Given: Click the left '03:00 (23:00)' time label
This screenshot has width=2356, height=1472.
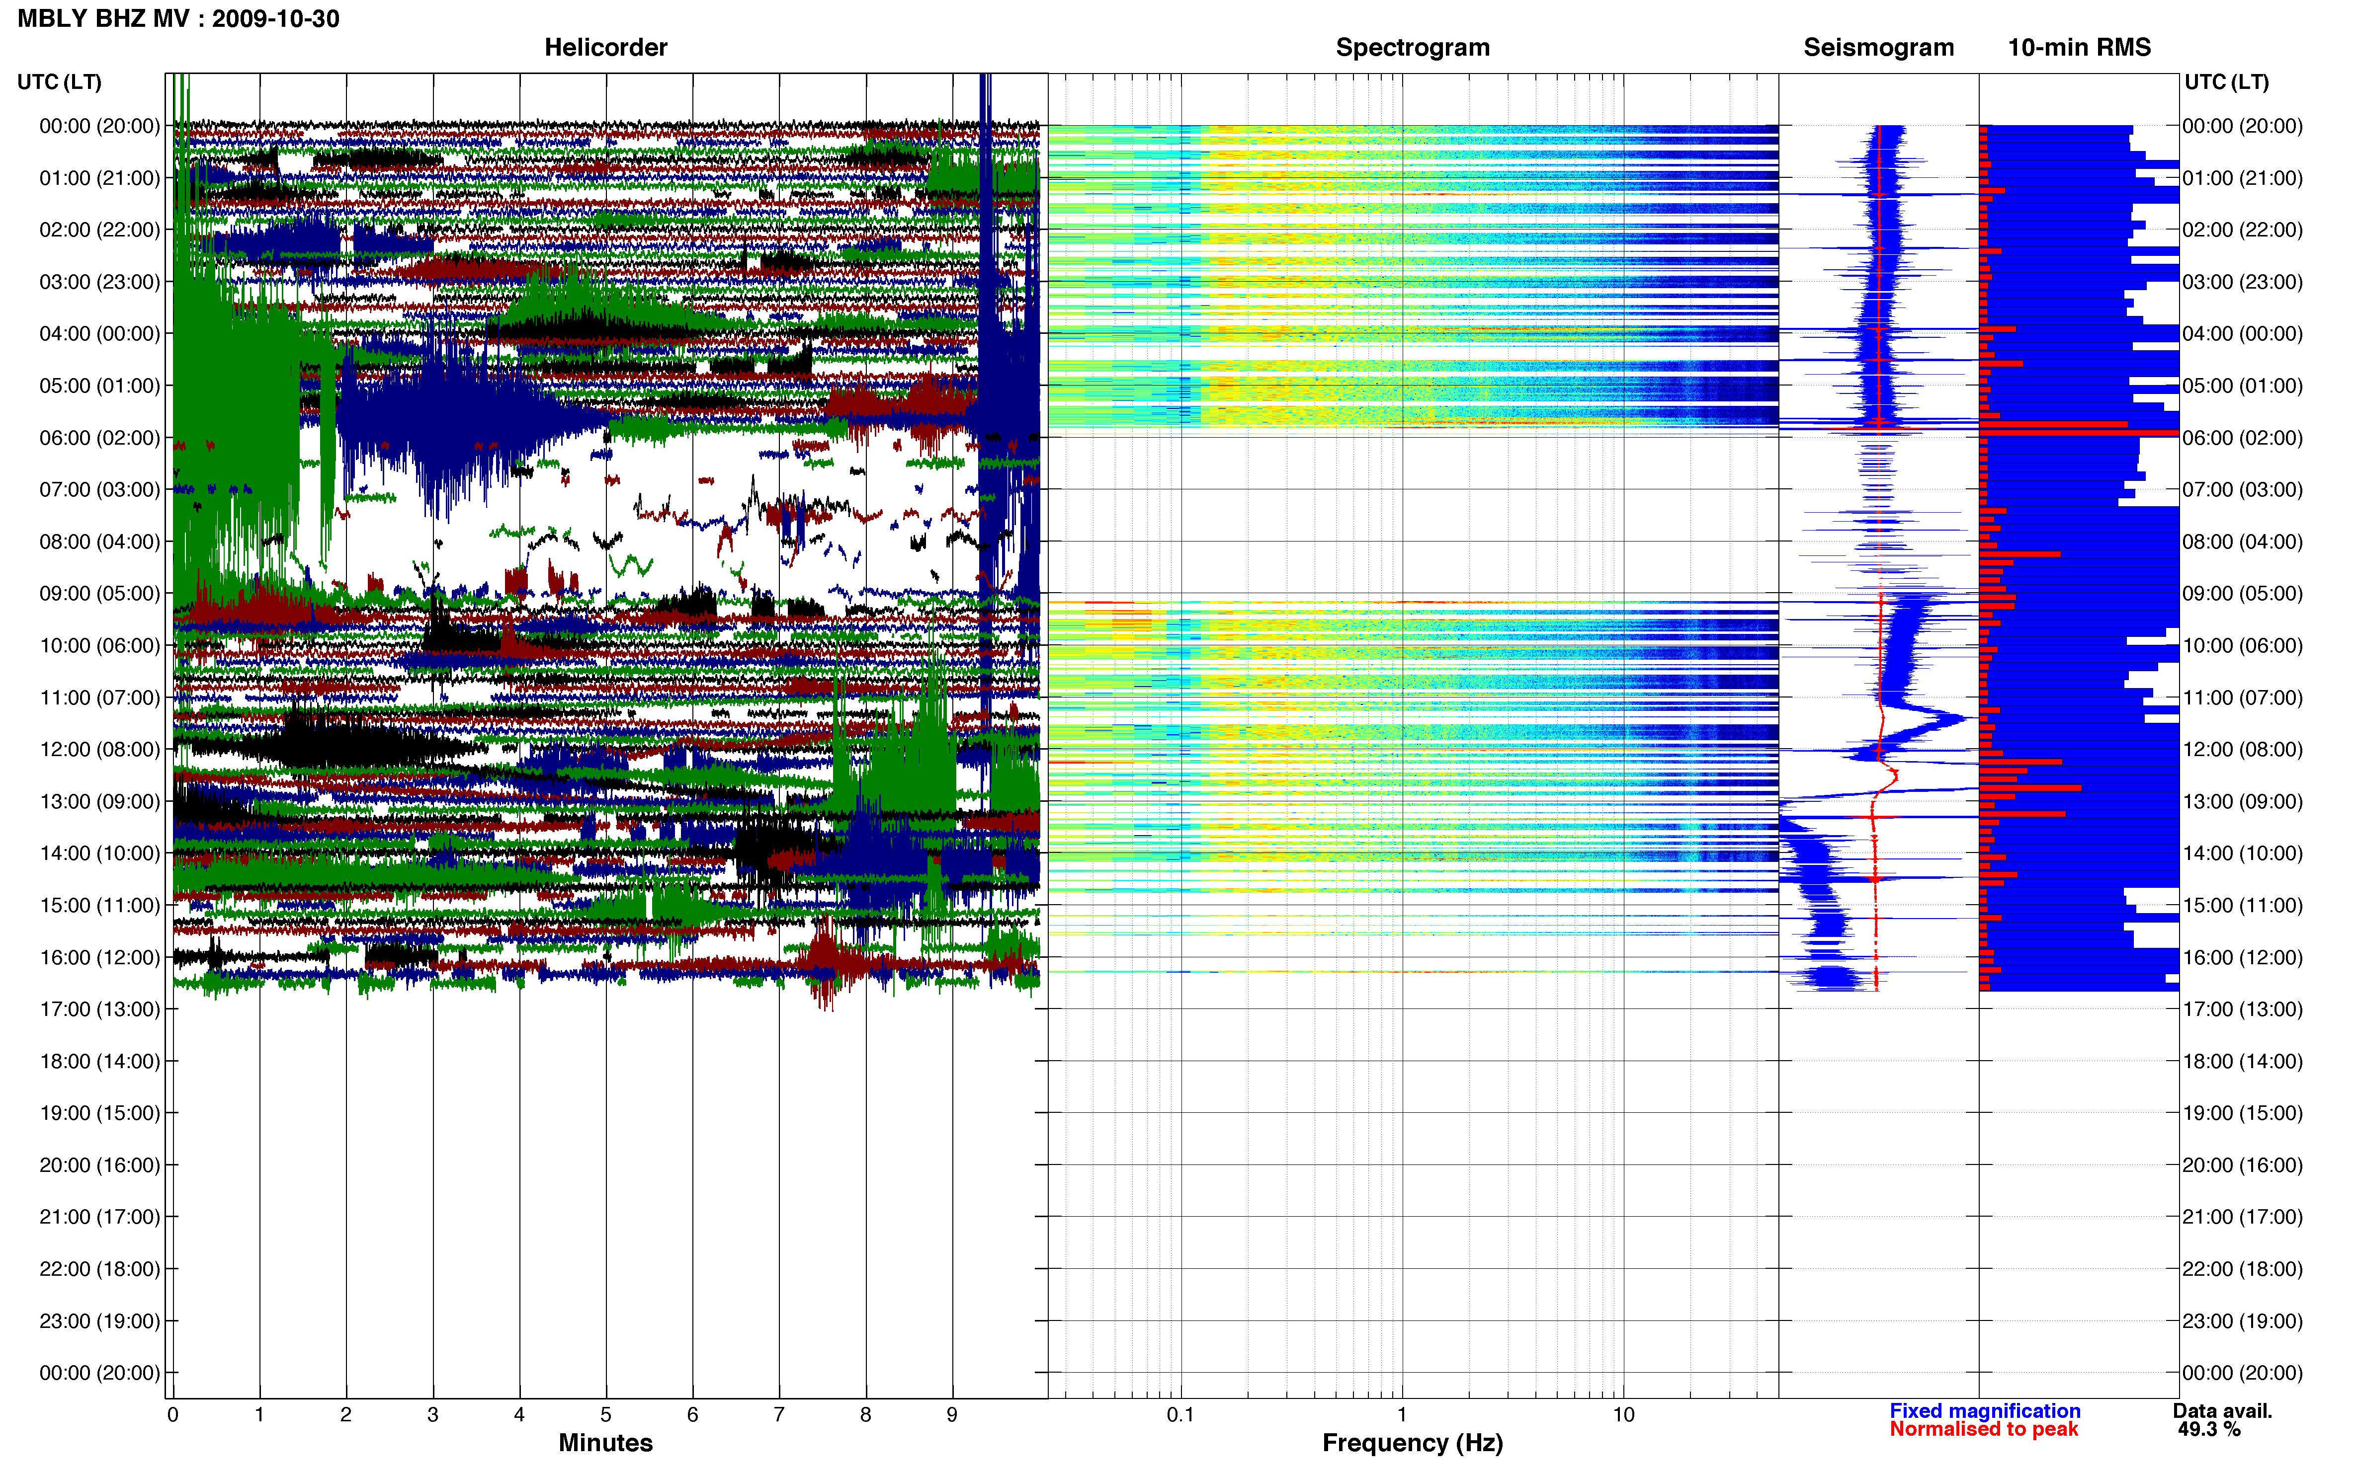Looking at the screenshot, I should pos(99,282).
